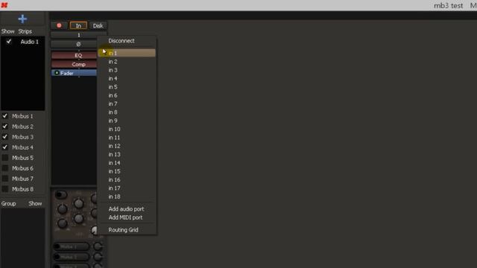Click the Group column header
The width and height of the screenshot is (477, 268).
click(x=8, y=203)
